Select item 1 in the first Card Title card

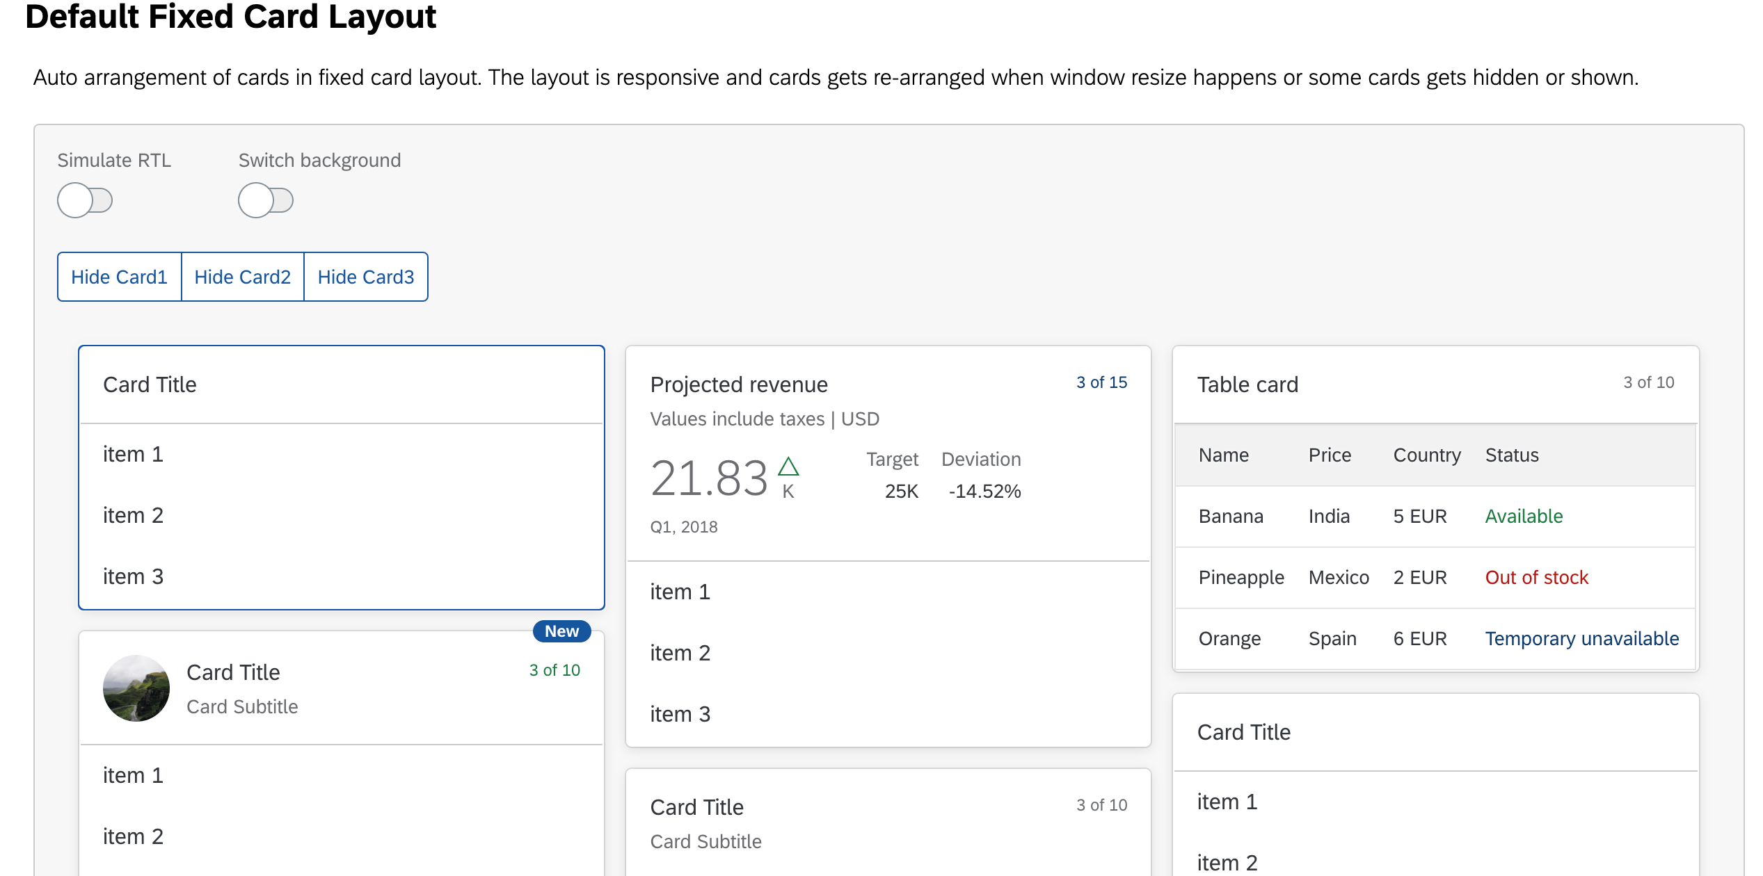pyautogui.click(x=134, y=454)
